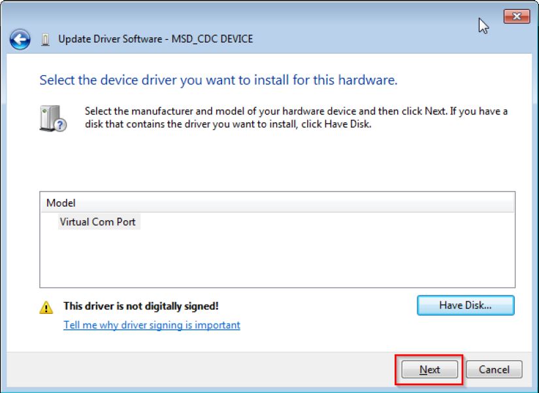
Task: Click the empty footer area left of Next
Action: 196,369
